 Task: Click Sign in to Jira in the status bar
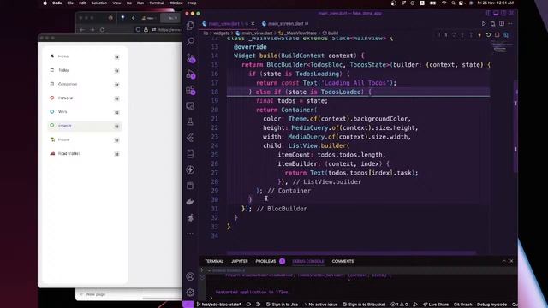click(282, 305)
